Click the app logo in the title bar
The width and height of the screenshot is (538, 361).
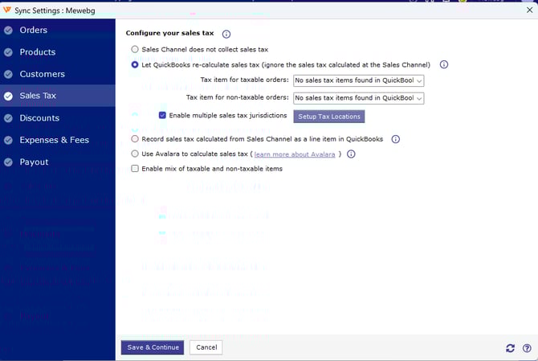pyautogui.click(x=7, y=10)
